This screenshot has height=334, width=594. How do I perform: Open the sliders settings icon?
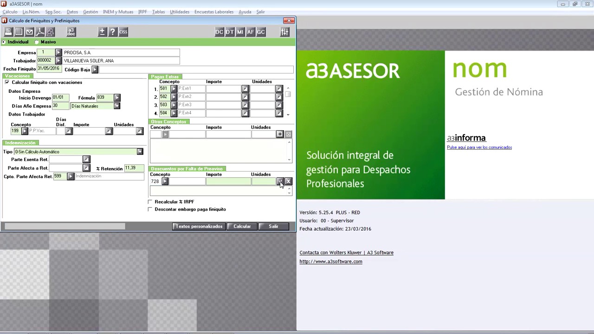tap(284, 32)
